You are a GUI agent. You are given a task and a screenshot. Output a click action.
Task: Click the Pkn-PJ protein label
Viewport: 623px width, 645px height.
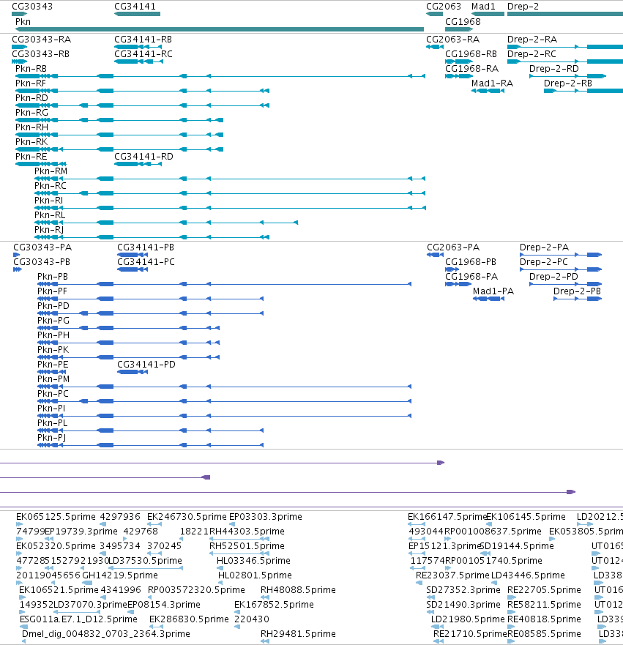tap(51, 438)
